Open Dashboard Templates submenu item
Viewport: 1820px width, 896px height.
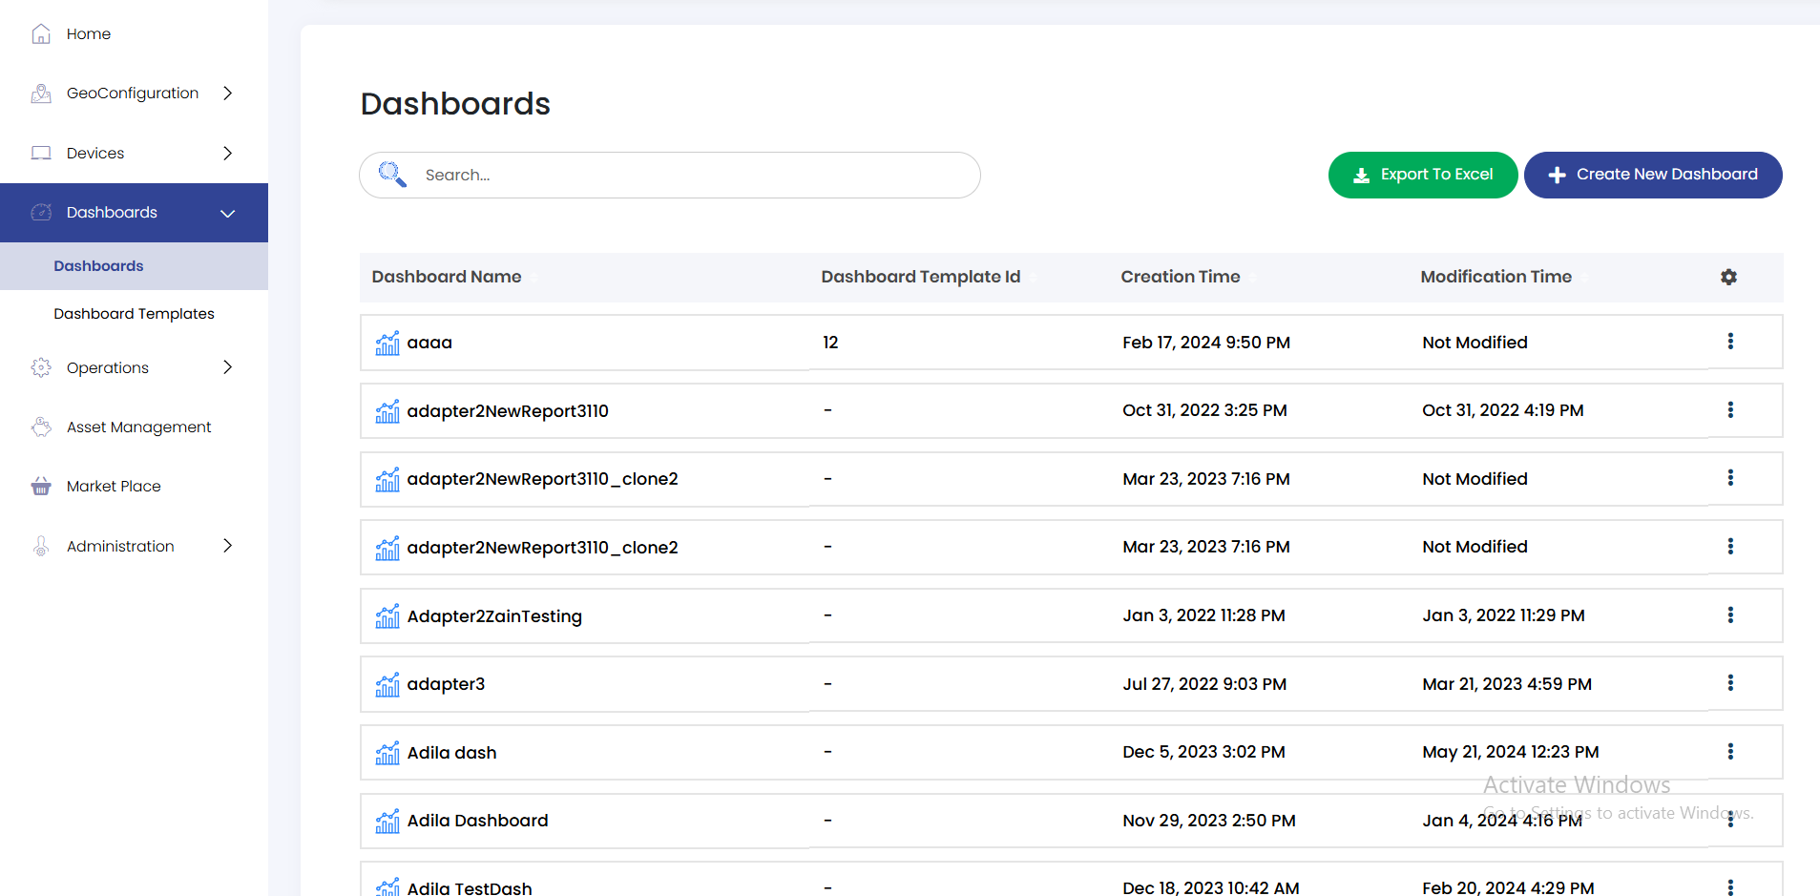[x=134, y=314]
